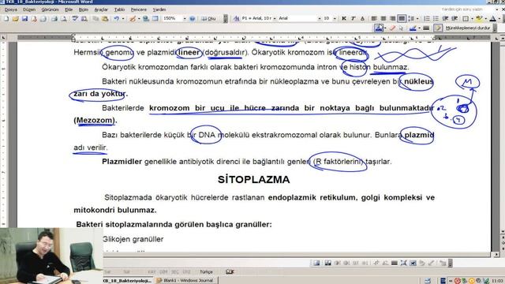
Task: Toggle underline formatting (A)
Action: [362, 19]
